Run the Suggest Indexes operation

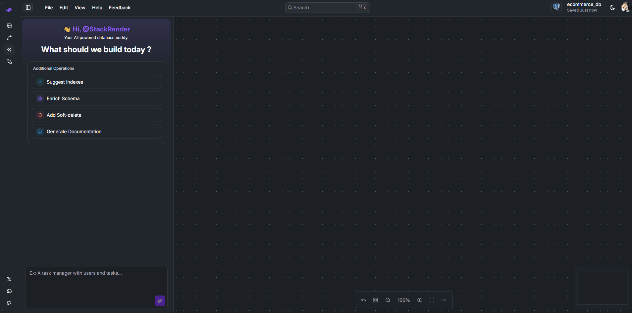pyautogui.click(x=96, y=82)
